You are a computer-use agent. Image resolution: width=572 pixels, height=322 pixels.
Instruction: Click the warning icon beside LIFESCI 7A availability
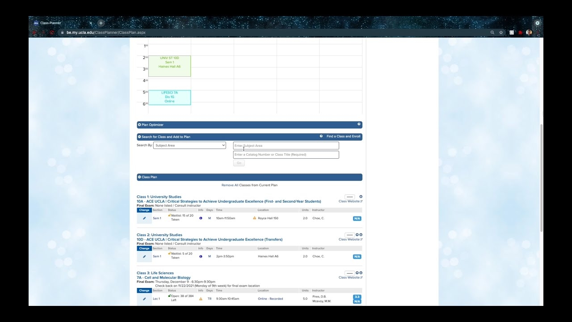click(200, 298)
